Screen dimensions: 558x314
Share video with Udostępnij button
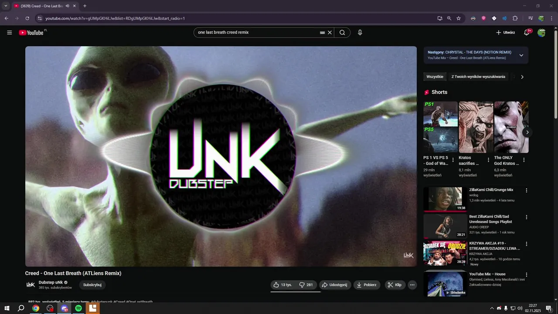pos(335,285)
